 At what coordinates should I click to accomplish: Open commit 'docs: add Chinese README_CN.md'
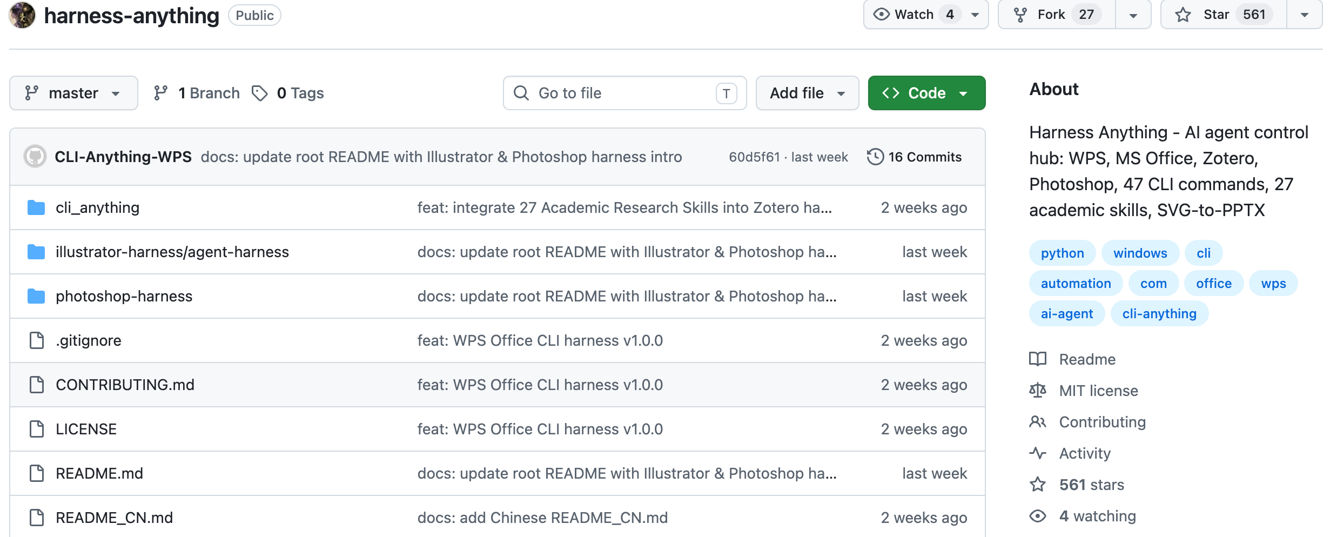pos(542,518)
